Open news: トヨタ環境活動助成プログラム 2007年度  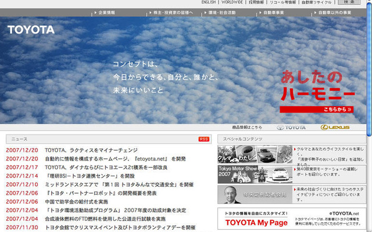tap(116, 210)
